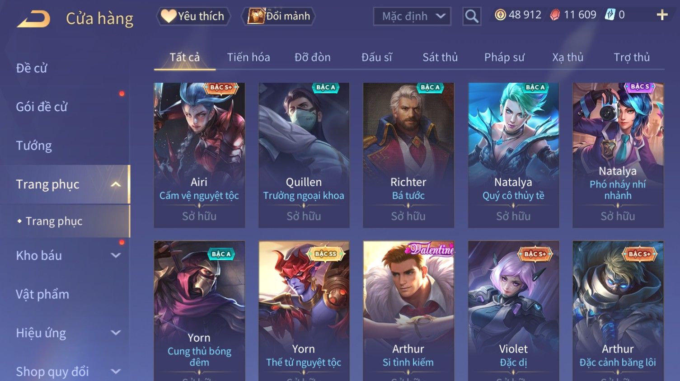Open Đổi mảnh fragment exchange chest
Image resolution: width=680 pixels, height=381 pixels.
click(x=278, y=16)
